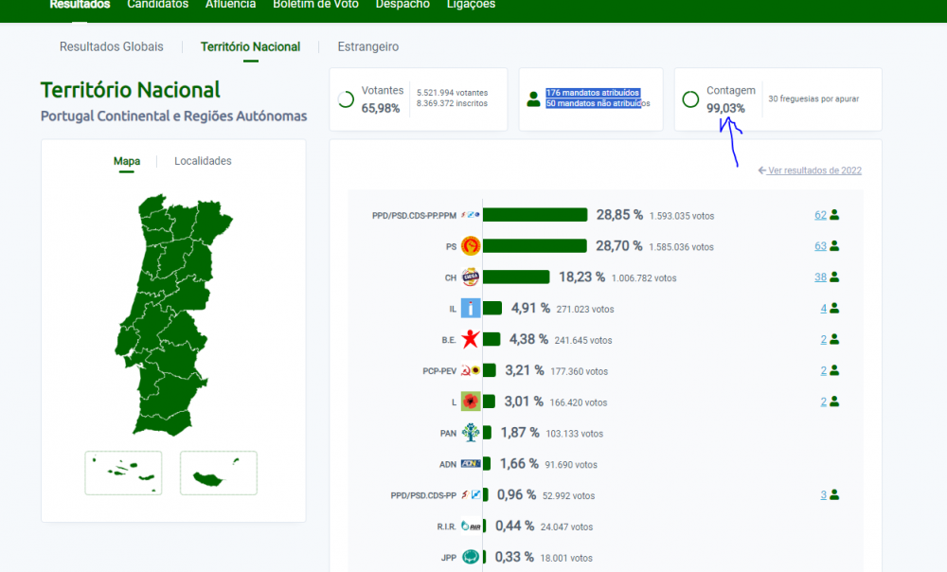The image size is (947, 572).
Task: Click person icon beside 38 mandates
Action: (834, 277)
